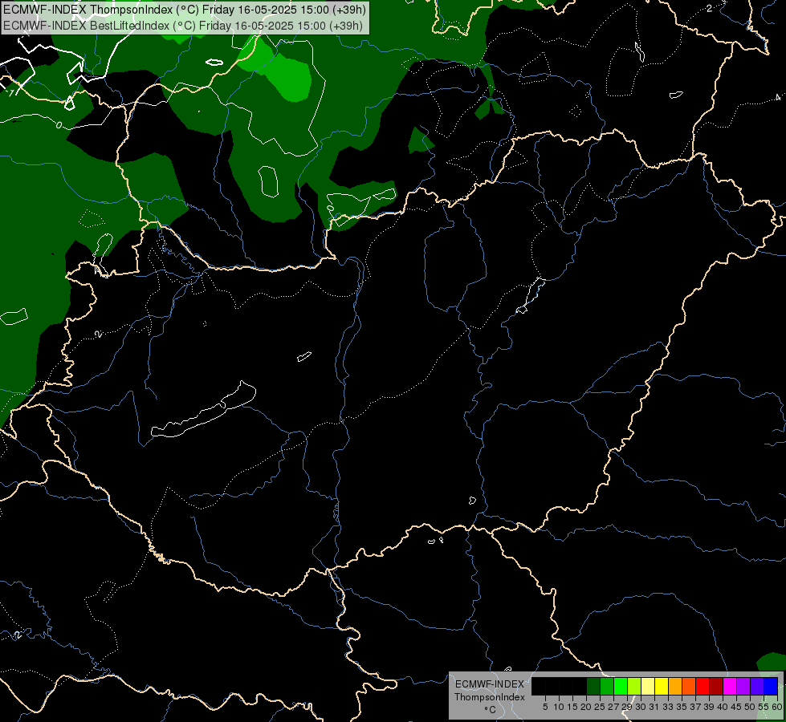Click the legend tick value 60
Viewport: 786px width, 722px height.
click(x=777, y=707)
